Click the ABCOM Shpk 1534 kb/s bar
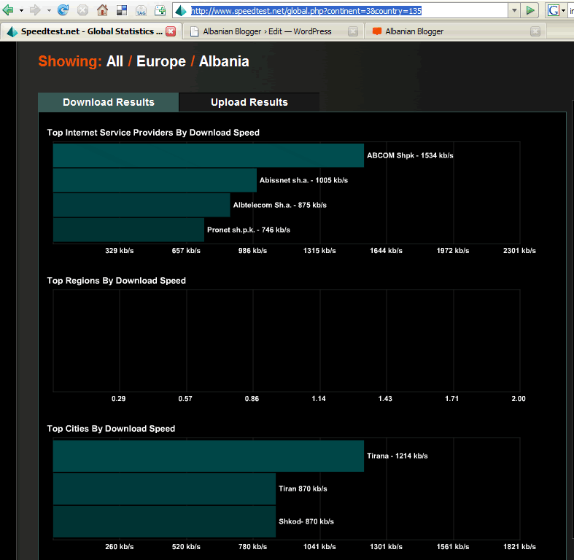The height and width of the screenshot is (560, 574). pyautogui.click(x=209, y=155)
